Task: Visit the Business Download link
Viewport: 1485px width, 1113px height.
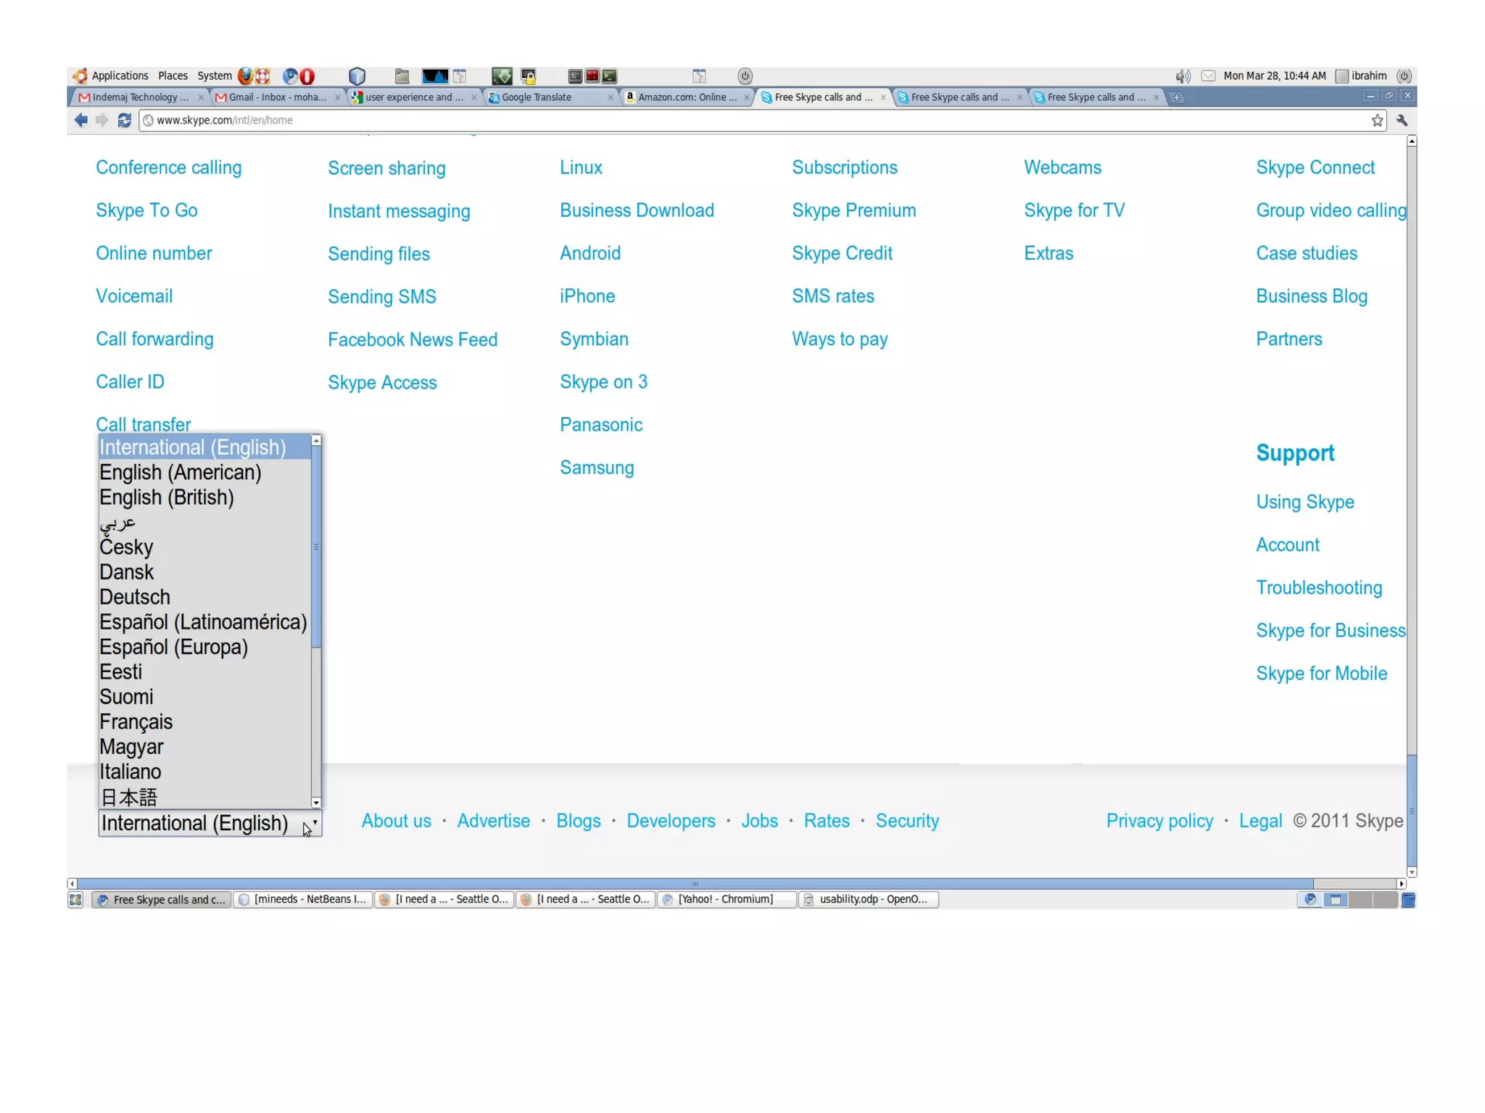Action: (637, 210)
